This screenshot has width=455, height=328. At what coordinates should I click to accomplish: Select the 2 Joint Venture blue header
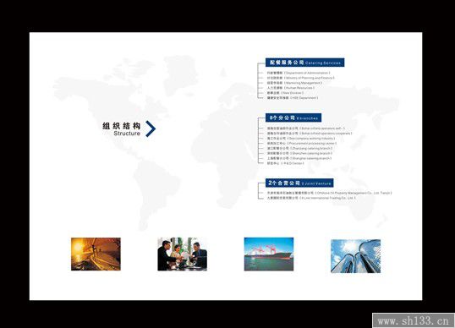[x=299, y=183]
